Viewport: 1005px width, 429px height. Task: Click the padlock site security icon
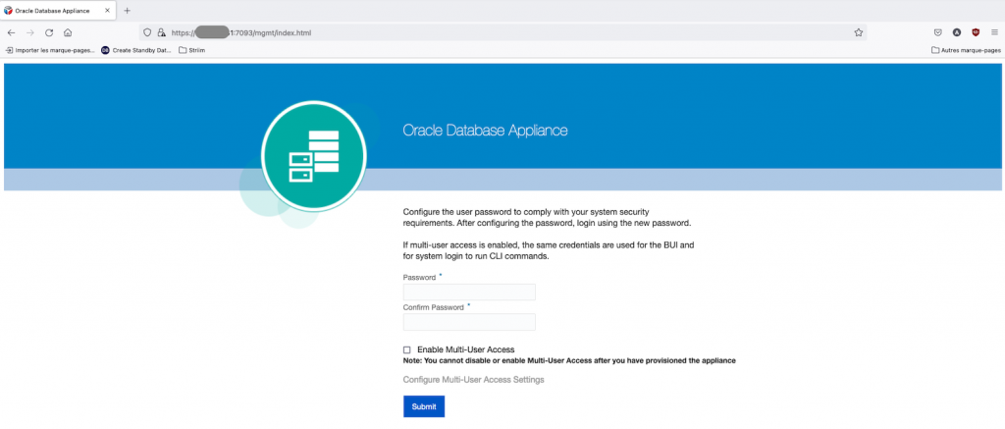point(162,32)
